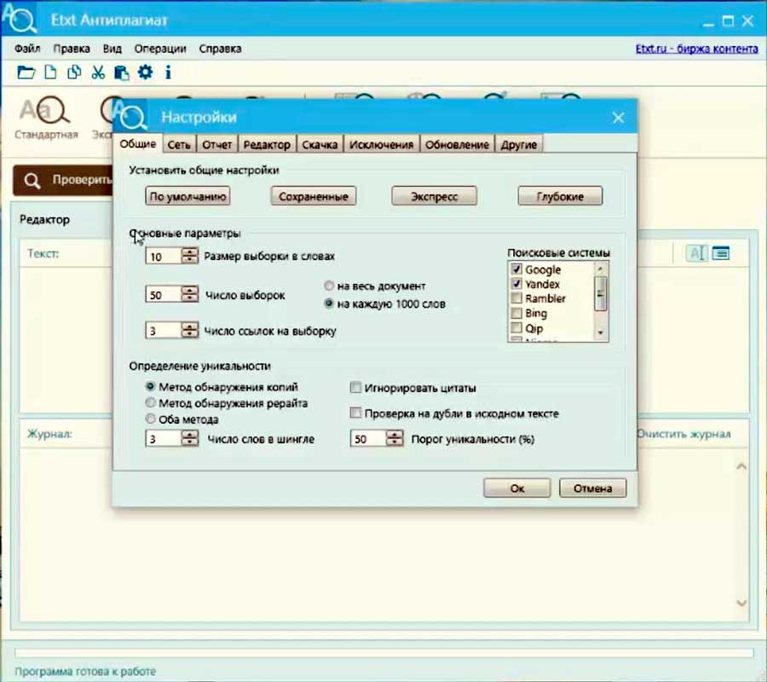The image size is (767, 682).
Task: Enable the Bing search engine
Action: pyautogui.click(x=516, y=313)
